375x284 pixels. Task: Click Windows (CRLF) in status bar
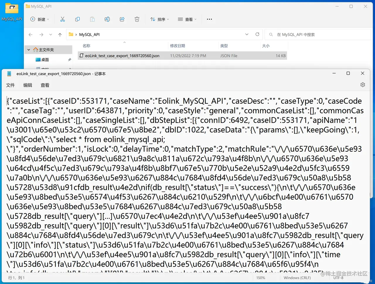tap(297, 278)
